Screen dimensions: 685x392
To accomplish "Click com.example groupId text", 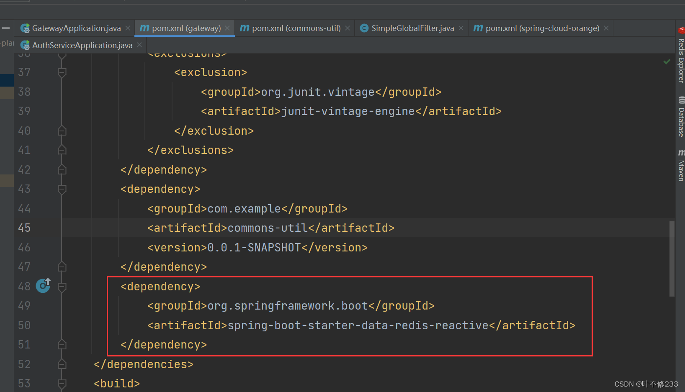I will coord(244,209).
